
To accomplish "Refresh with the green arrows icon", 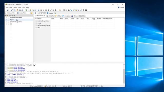I will [x=26, y=10].
